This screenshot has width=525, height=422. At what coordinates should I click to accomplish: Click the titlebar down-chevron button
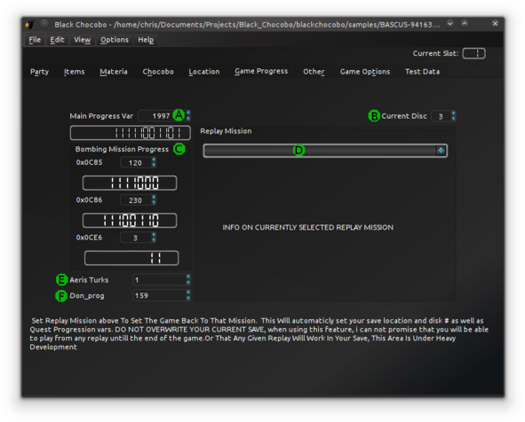click(450, 24)
